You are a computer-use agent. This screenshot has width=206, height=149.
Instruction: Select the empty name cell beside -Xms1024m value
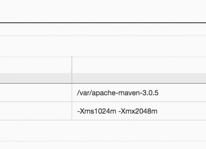pos(36,111)
